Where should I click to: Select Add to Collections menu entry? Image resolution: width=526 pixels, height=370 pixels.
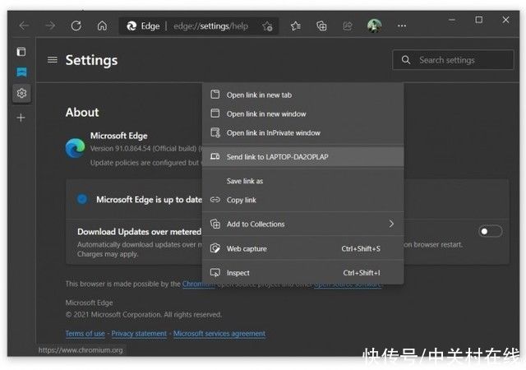point(302,224)
